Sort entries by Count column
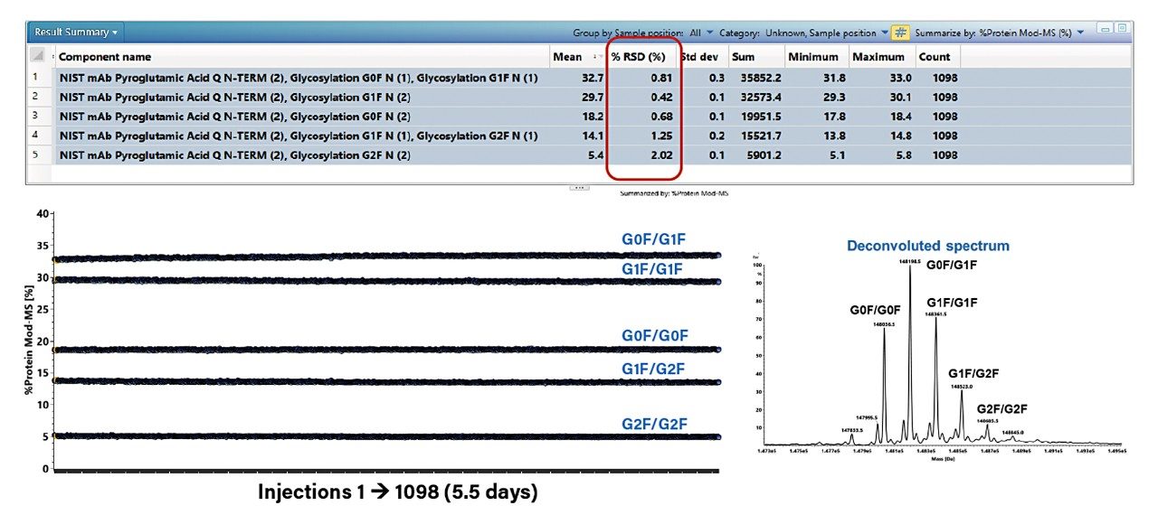This screenshot has height=524, width=1158. pyautogui.click(x=935, y=56)
